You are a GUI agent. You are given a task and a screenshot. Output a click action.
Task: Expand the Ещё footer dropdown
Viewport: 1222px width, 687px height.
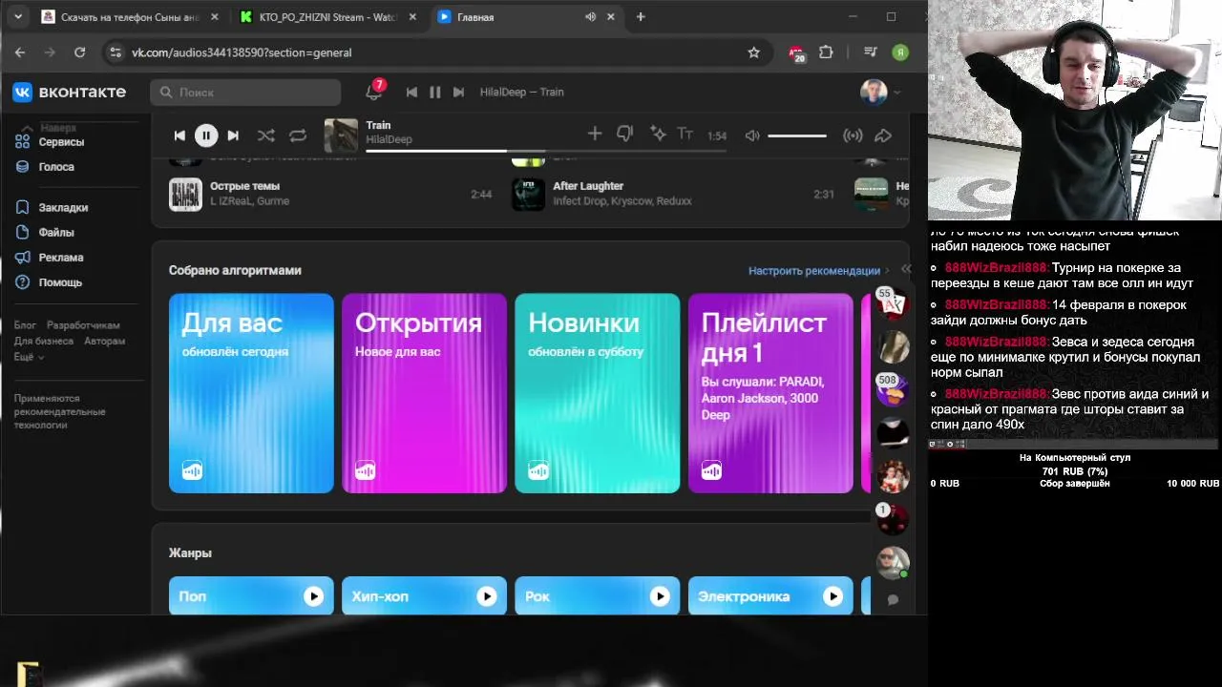[x=29, y=357]
